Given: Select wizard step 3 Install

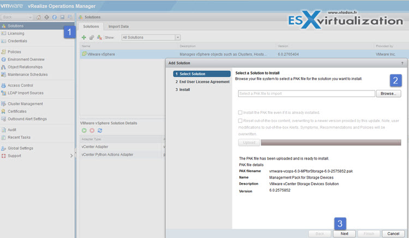Looking at the screenshot, I should click(183, 89).
